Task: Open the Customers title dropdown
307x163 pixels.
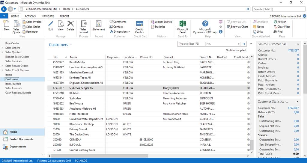Action: point(71,45)
